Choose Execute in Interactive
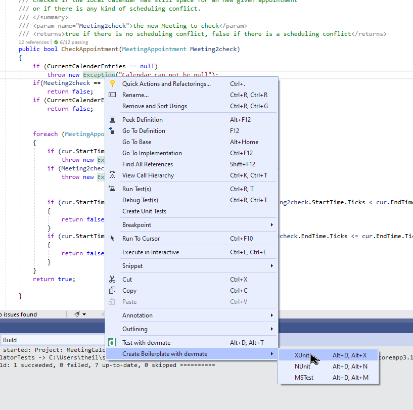This screenshot has height=410, width=413. click(192, 252)
